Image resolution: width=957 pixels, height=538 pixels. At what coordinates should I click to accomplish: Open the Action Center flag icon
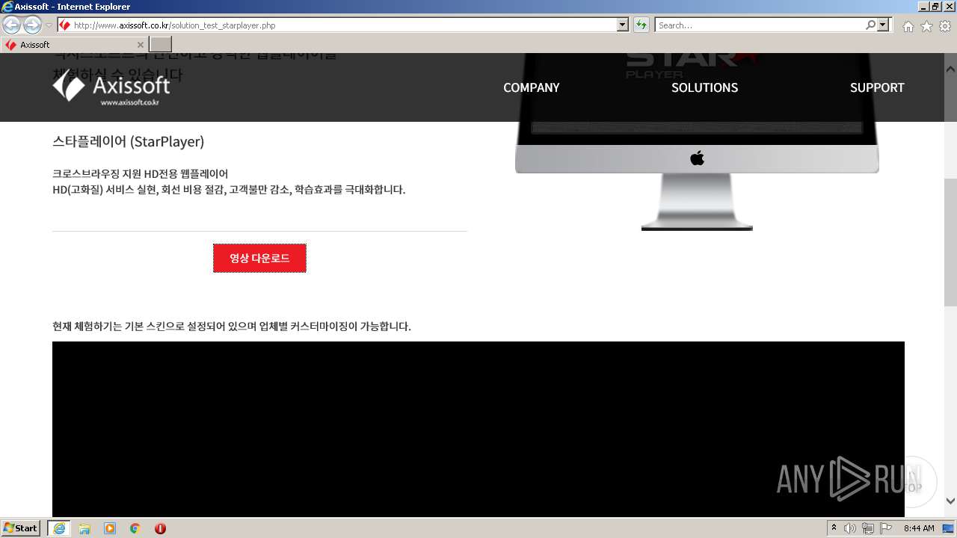coord(886,528)
